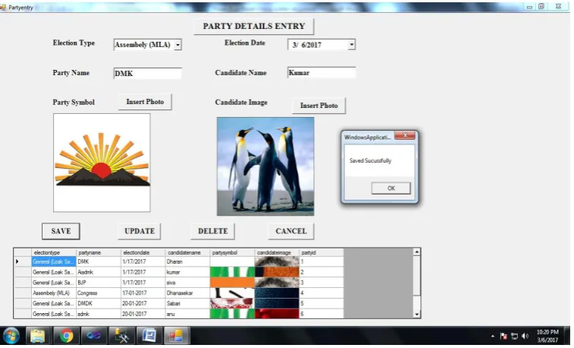Click the Aiadmk partyname cell
574x348 pixels.
[x=99, y=272]
